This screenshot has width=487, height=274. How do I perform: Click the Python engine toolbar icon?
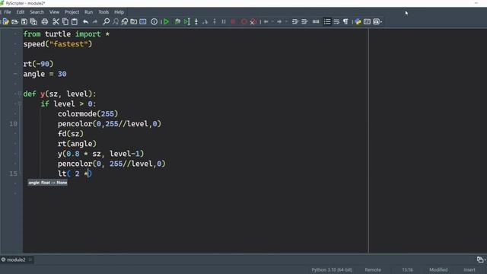coord(358,22)
